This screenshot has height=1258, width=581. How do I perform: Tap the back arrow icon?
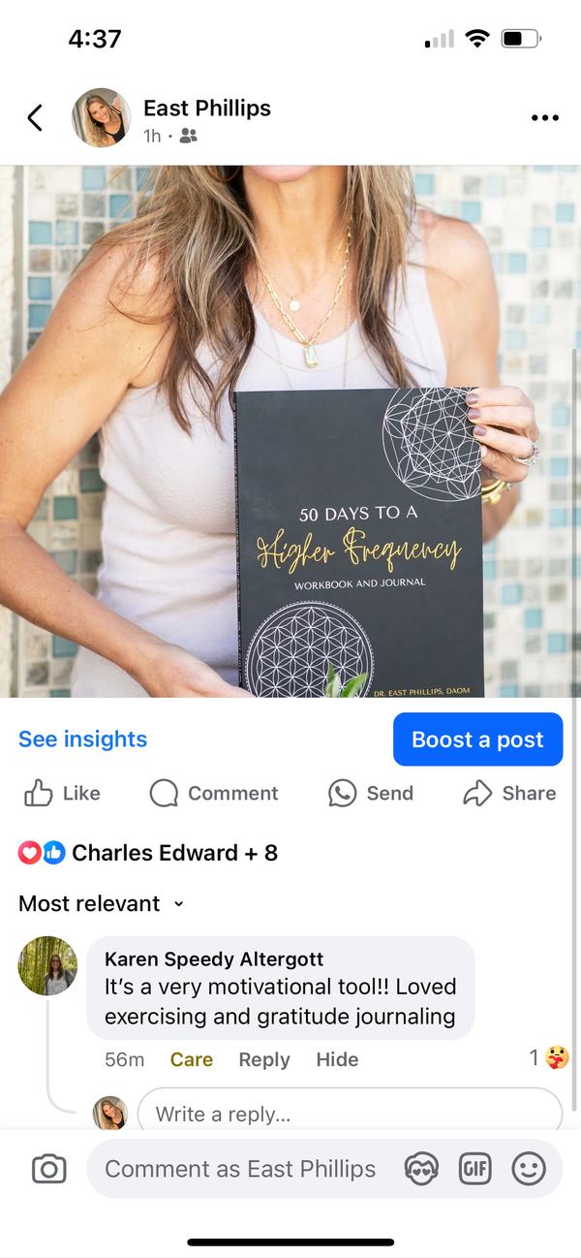tap(35, 118)
